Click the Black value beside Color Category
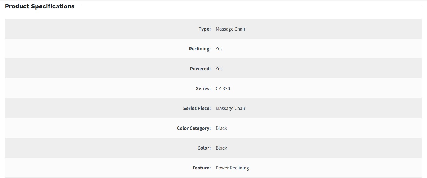Screen dimensions: 427x178 coord(221,128)
